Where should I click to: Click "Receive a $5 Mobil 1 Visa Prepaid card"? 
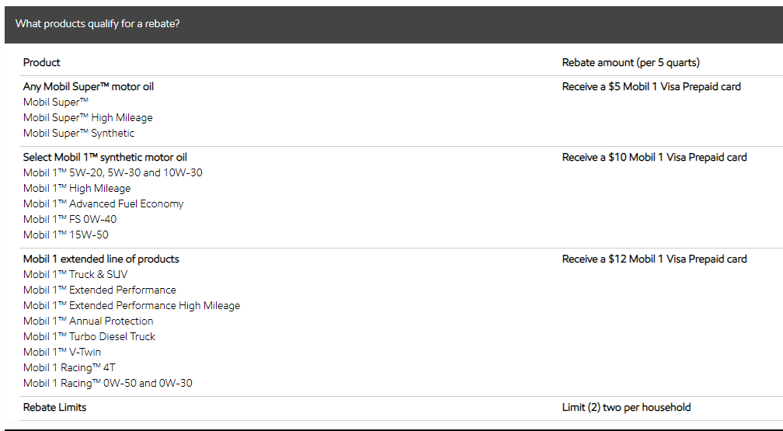pos(651,87)
